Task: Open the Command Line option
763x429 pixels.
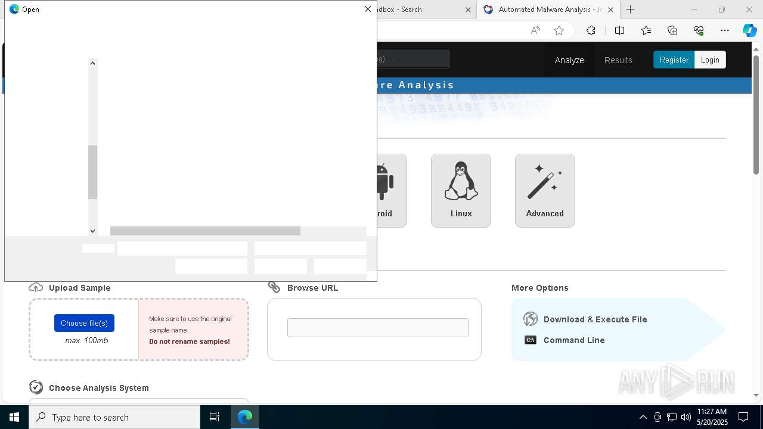Action: tap(574, 340)
